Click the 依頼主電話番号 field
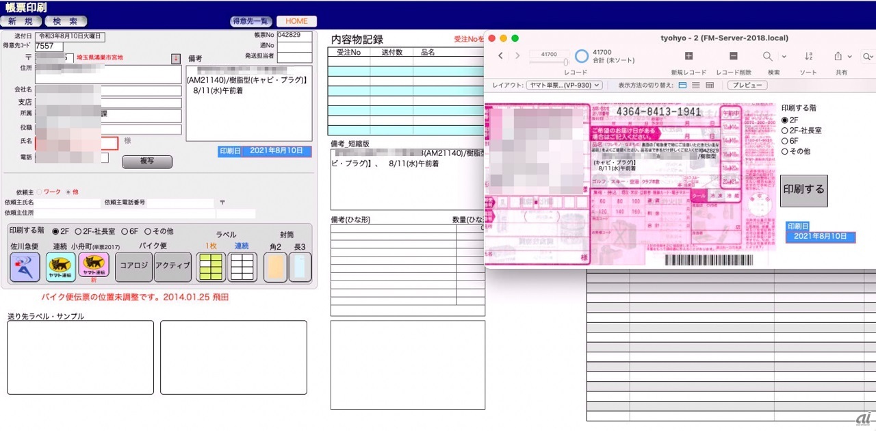This screenshot has height=431, width=876. (x=180, y=203)
